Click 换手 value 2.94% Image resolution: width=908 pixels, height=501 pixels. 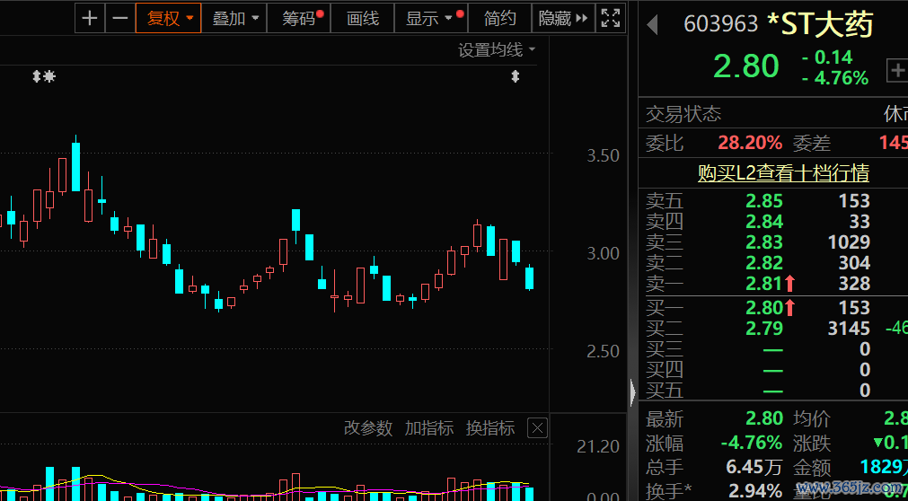[755, 490]
